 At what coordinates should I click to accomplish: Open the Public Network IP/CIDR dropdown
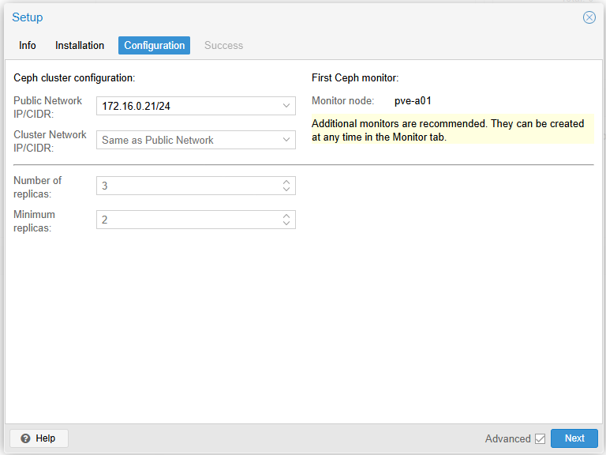point(286,106)
